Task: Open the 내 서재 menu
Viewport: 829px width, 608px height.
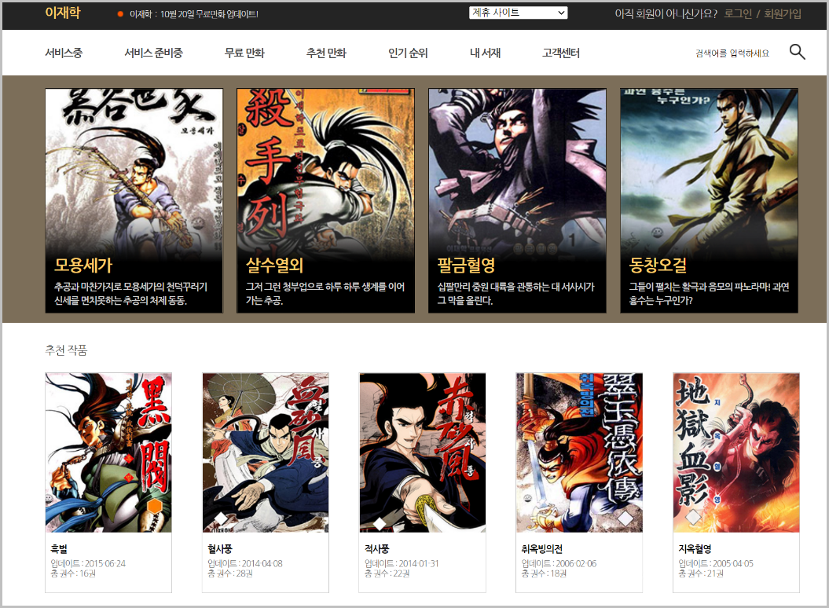Action: coord(485,53)
